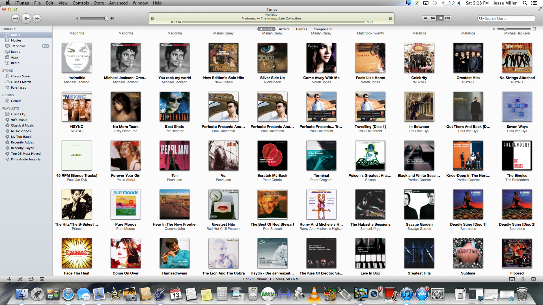Toggle the artwork viewer button
543x305 pixels.
pos(42,279)
